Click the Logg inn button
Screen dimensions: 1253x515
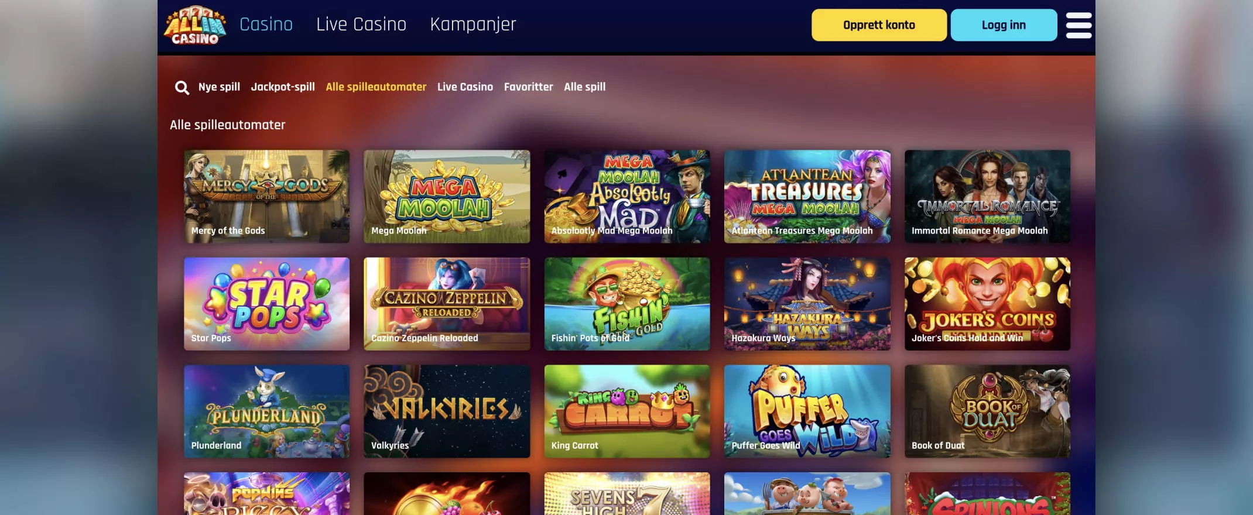(x=1004, y=25)
